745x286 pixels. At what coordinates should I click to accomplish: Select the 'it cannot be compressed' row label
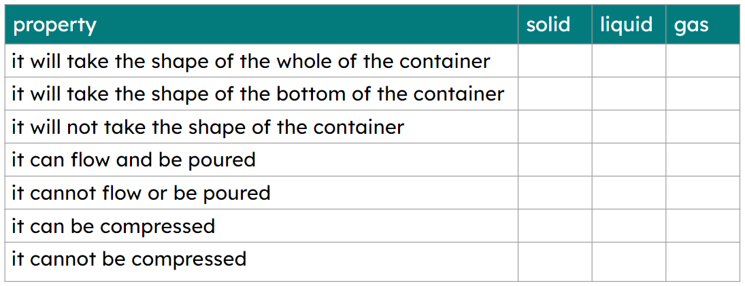pyautogui.click(x=129, y=259)
